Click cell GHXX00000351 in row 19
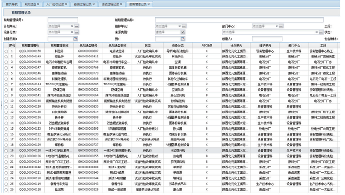345x195 pixels. pos(88,151)
